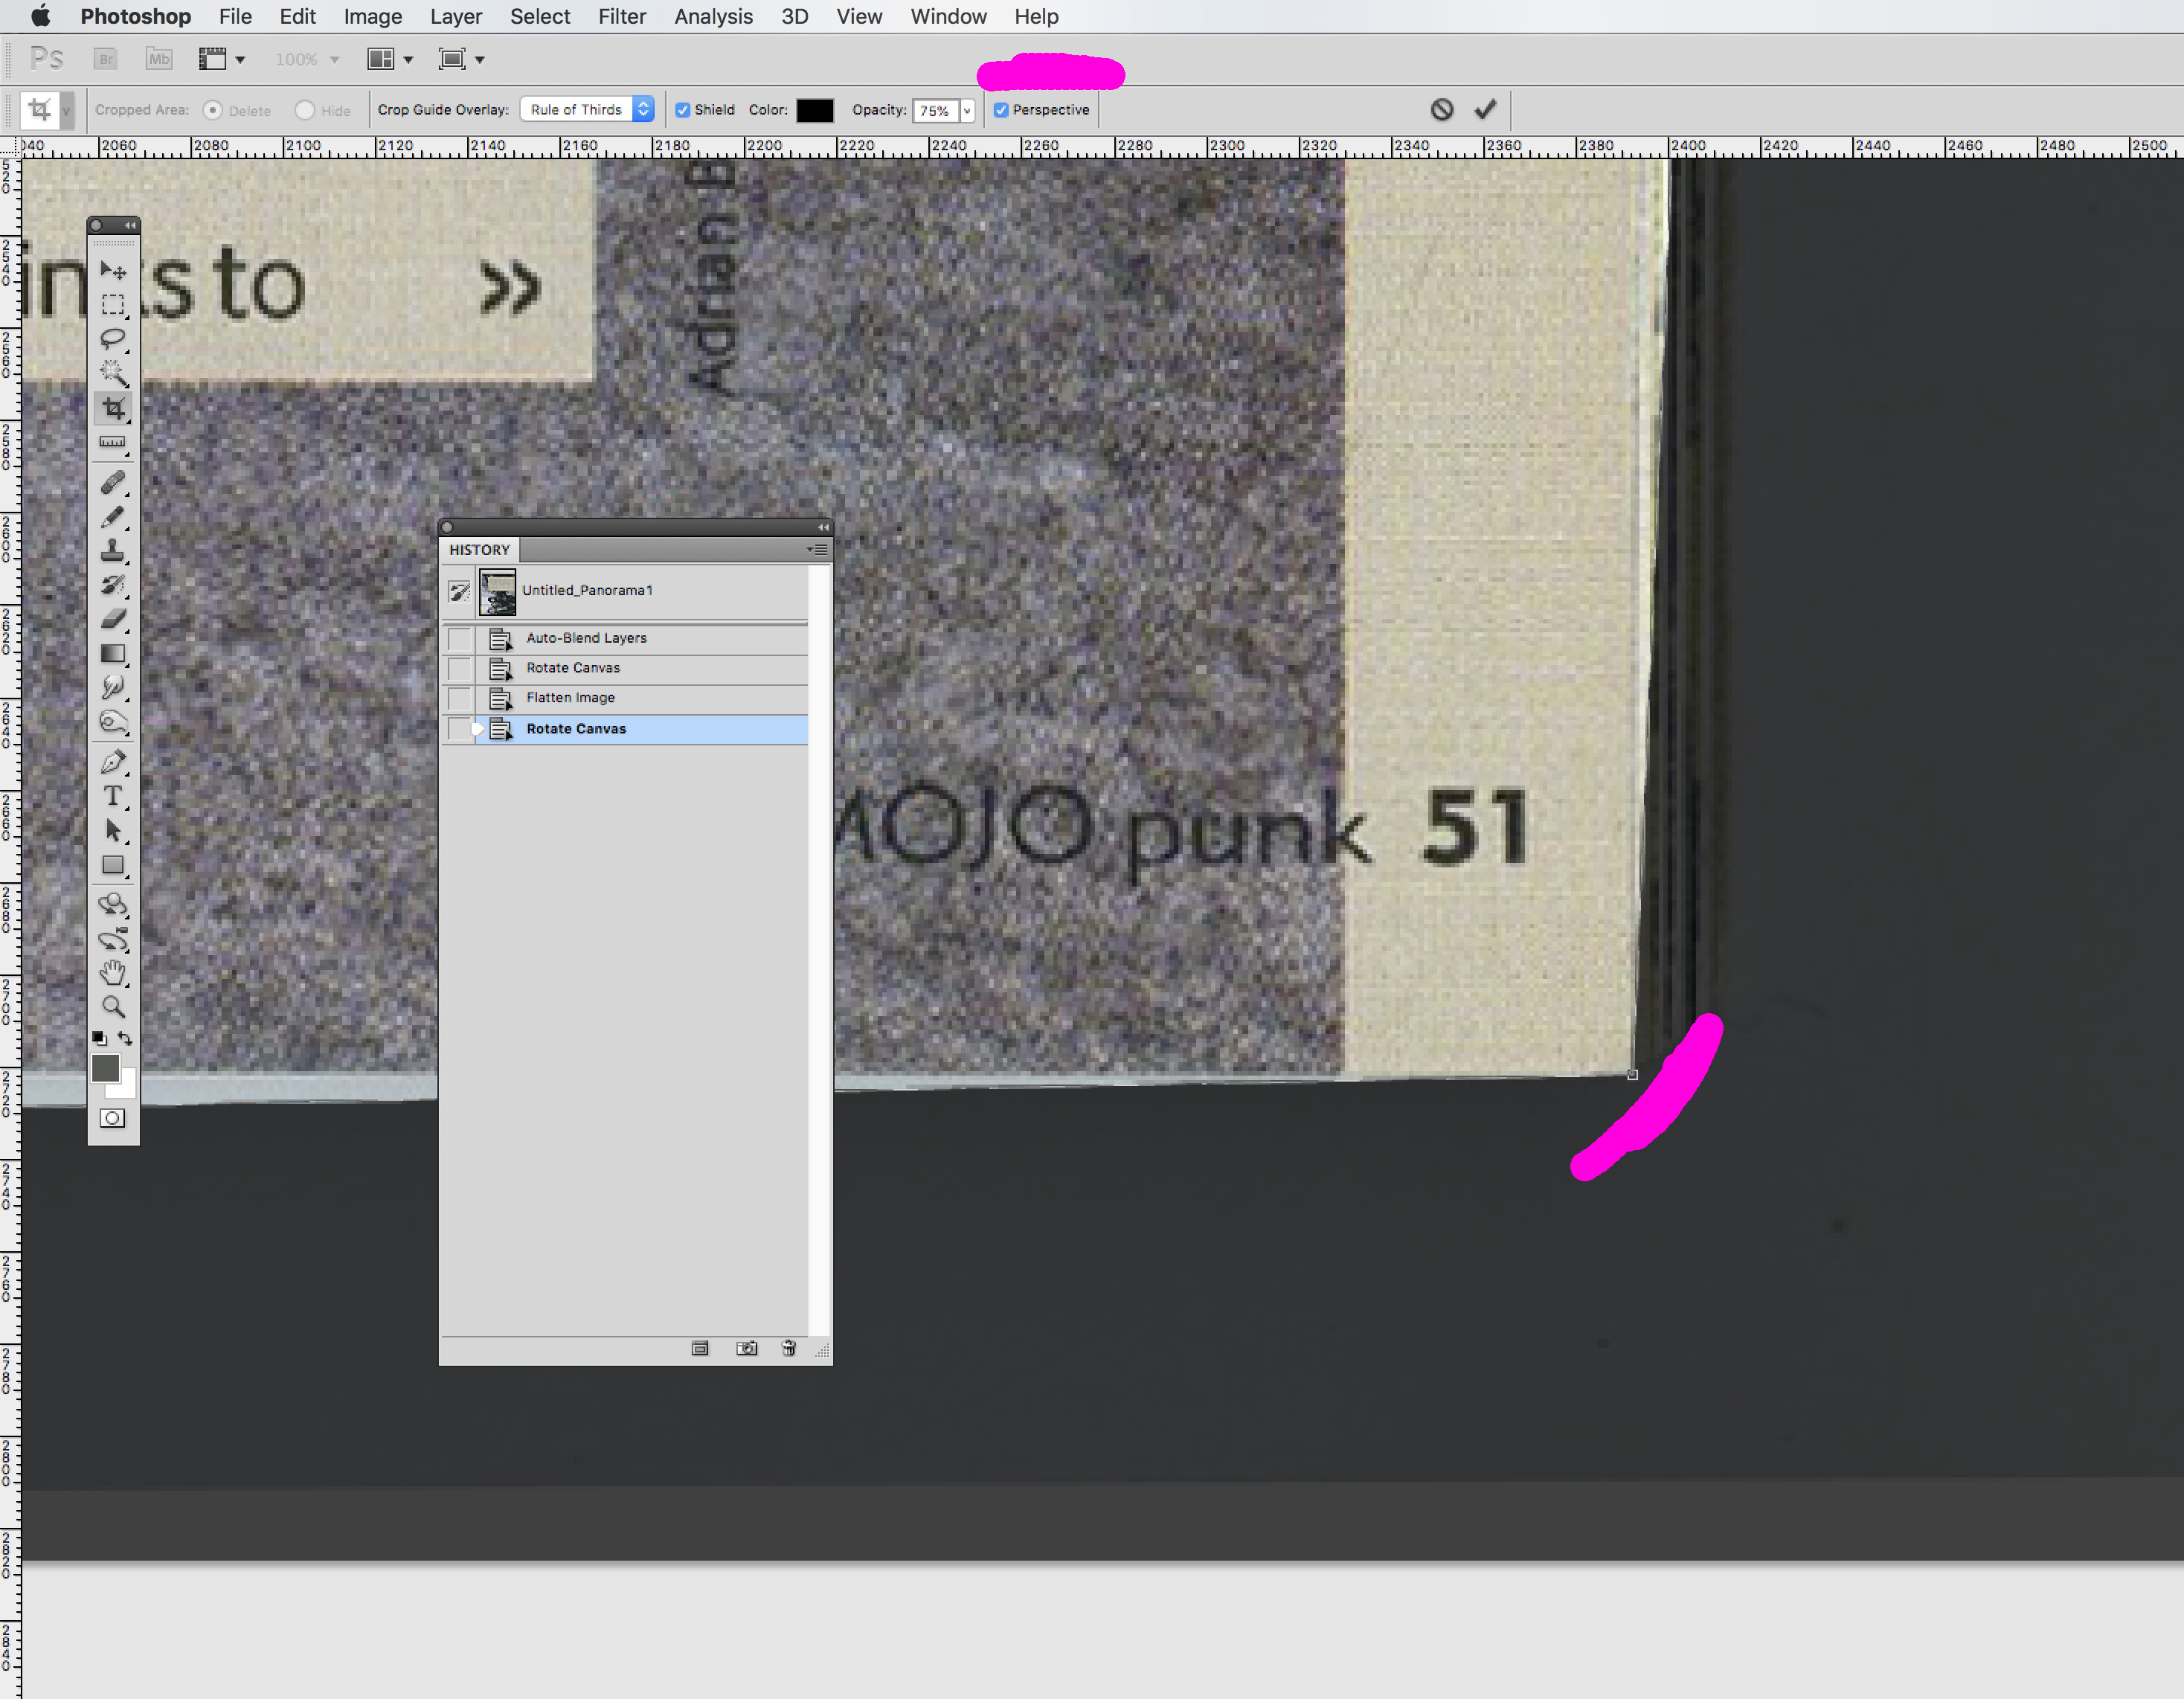Expand the Opacity percentage dropdown
Screen dimensions: 2184x1699
967,110
